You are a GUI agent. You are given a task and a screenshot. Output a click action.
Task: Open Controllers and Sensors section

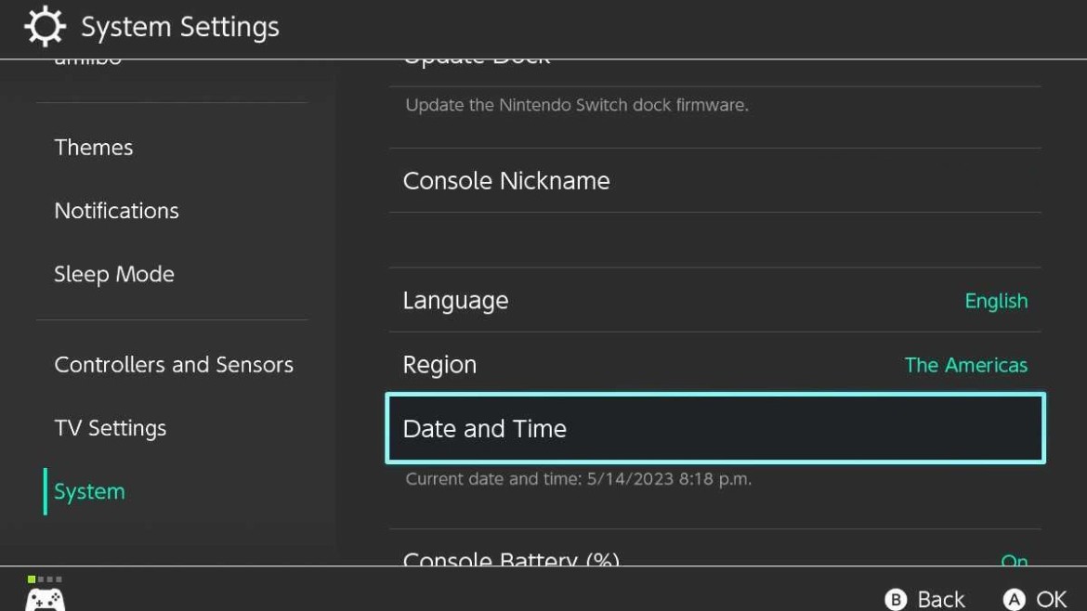coord(174,364)
